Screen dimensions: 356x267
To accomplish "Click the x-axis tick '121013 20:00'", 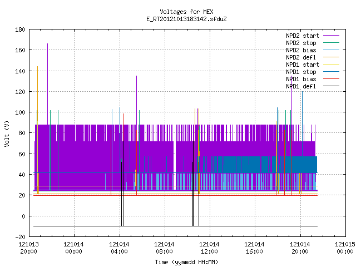I will [28, 248].
